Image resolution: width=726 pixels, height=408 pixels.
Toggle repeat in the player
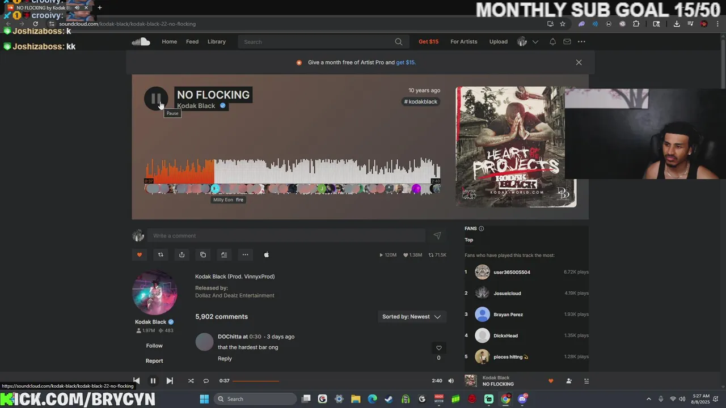(x=206, y=381)
